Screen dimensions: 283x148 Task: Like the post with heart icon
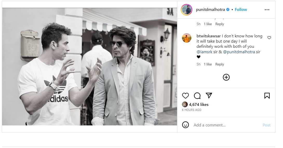(x=185, y=96)
